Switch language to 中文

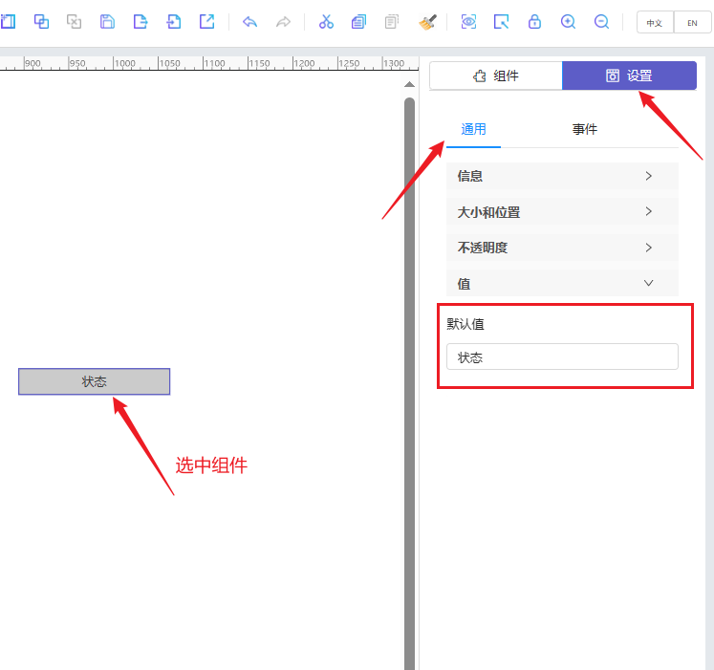pos(655,22)
